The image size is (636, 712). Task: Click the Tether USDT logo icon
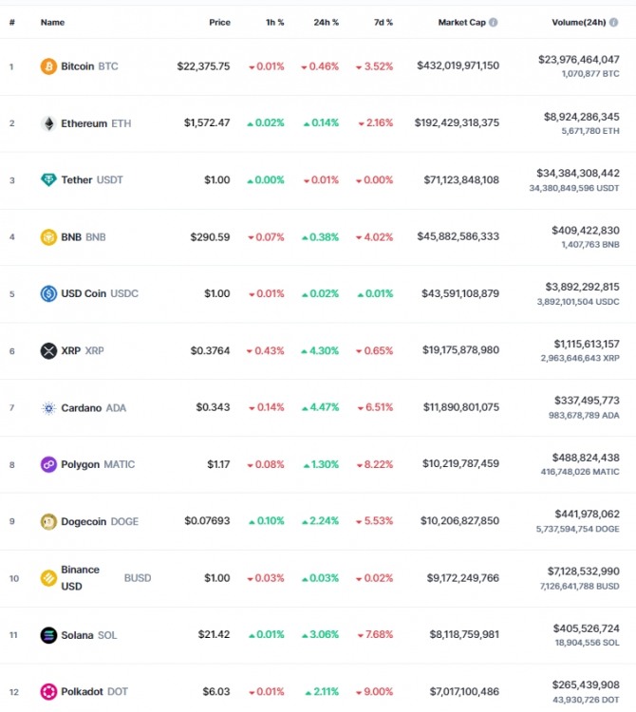pyautogui.click(x=48, y=180)
